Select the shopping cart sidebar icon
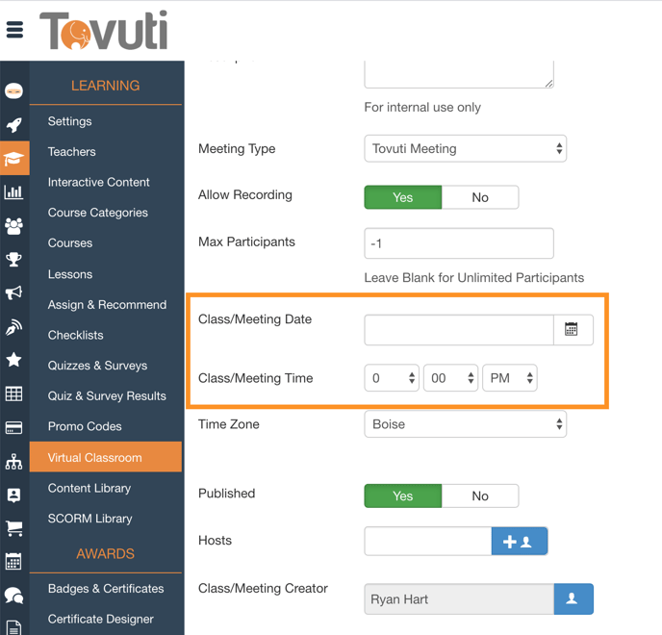Screen dimensions: 662x635 (x=13, y=528)
